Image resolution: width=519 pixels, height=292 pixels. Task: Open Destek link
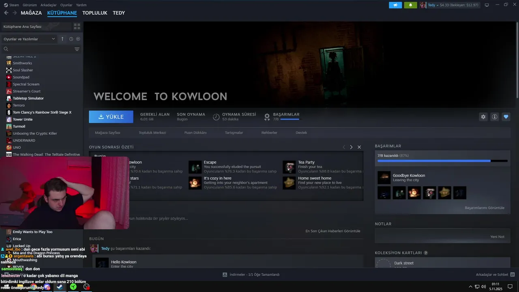[x=301, y=133]
